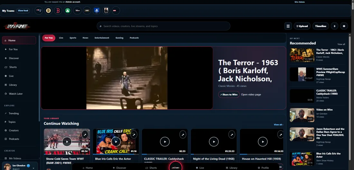Click the Upload button

pos(302,26)
